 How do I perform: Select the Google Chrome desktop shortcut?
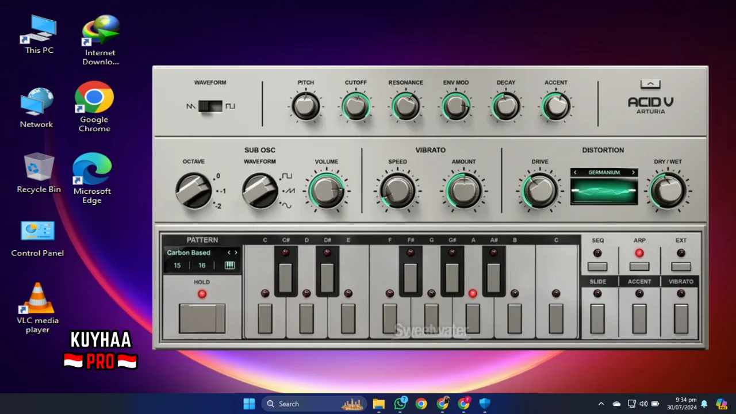tap(94, 107)
